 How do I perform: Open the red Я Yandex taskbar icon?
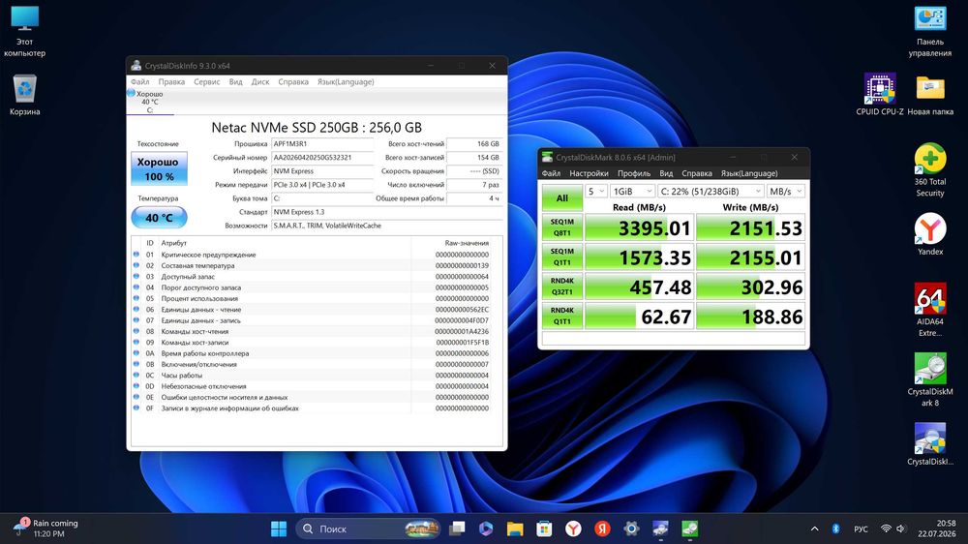(602, 529)
